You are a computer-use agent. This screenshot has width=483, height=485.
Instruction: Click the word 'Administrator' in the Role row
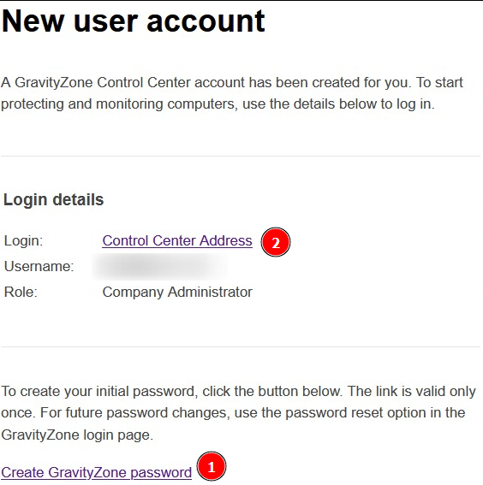point(210,292)
